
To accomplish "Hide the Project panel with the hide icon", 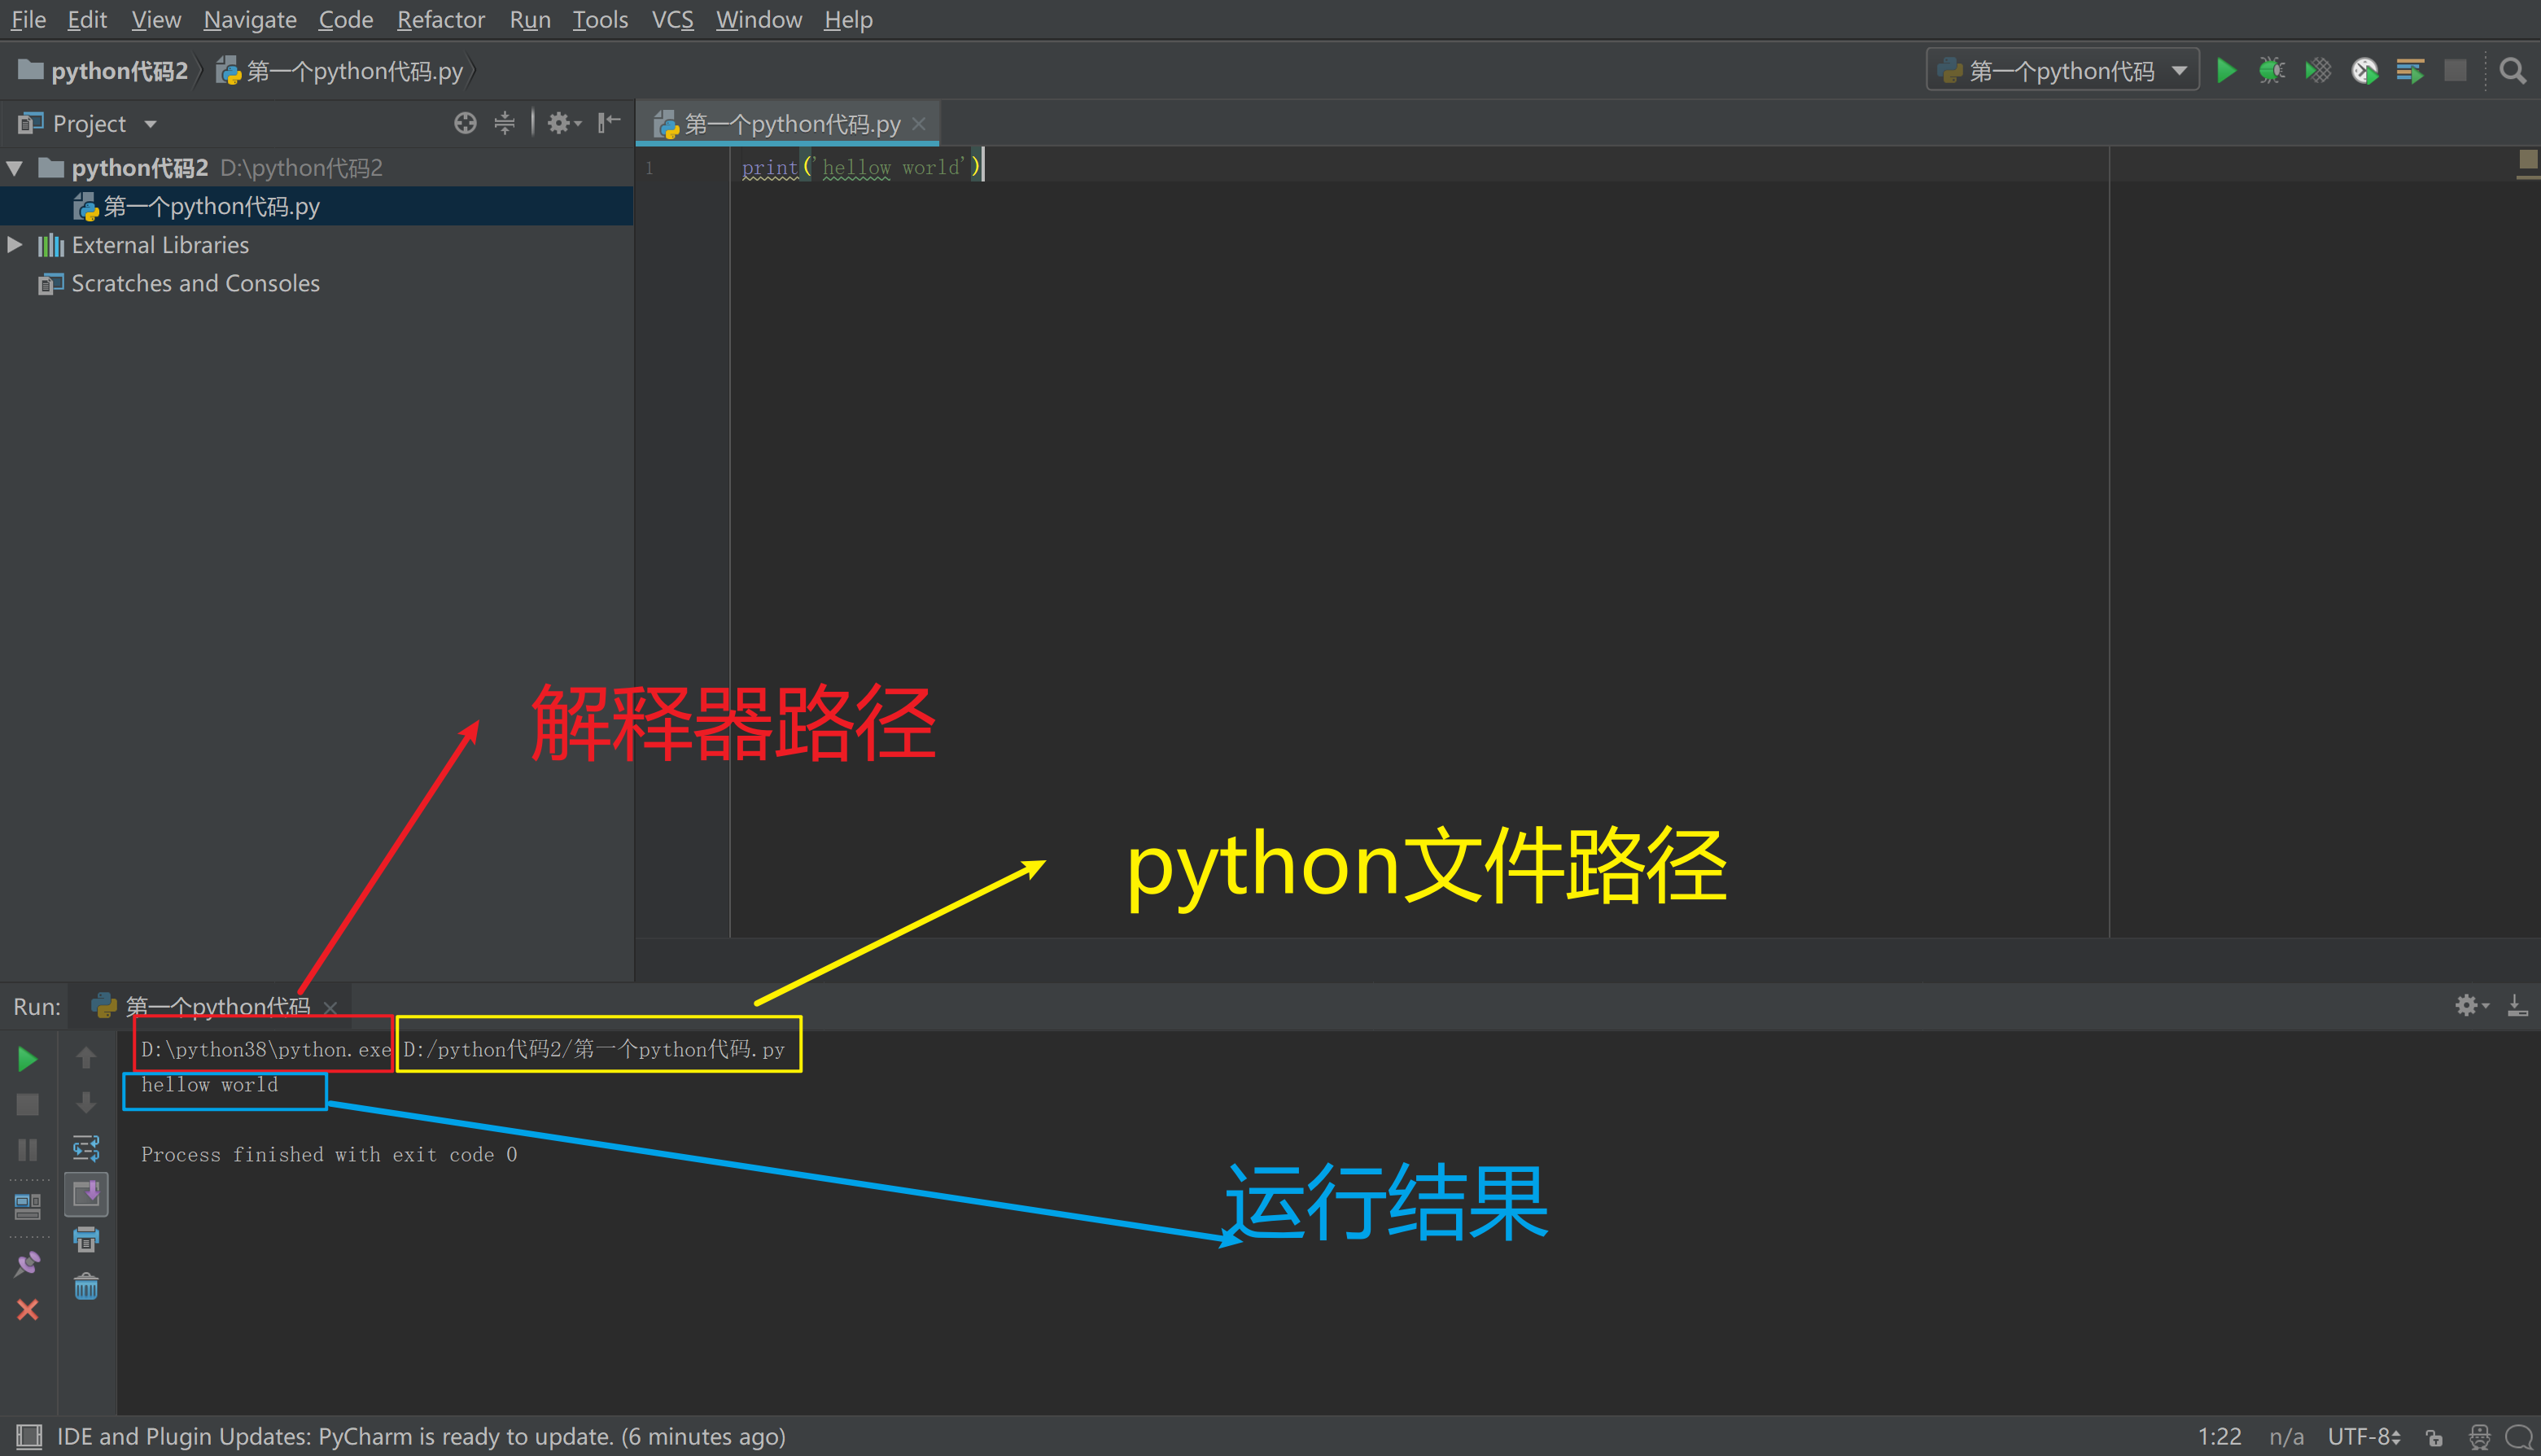I will click(609, 123).
